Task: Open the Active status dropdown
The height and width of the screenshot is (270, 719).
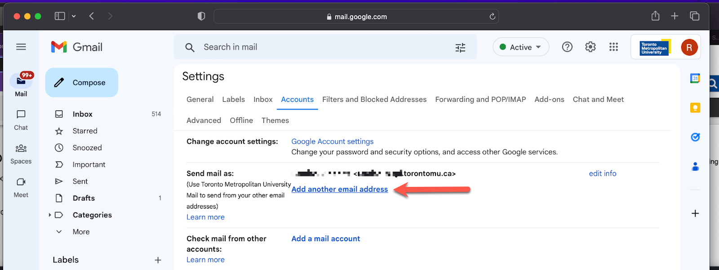Action: [521, 47]
